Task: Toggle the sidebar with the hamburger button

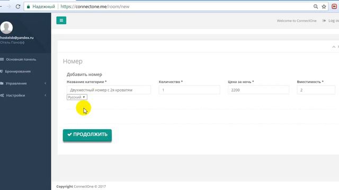Action: (x=61, y=20)
